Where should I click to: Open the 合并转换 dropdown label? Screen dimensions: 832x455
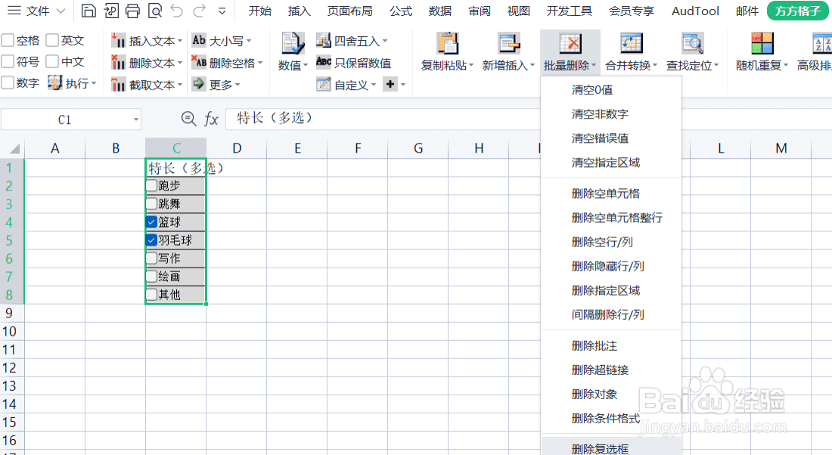pos(631,65)
